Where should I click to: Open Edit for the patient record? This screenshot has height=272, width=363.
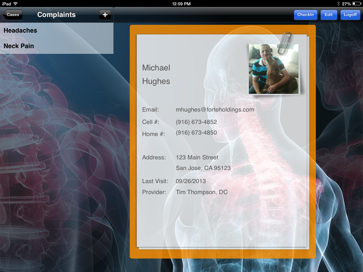329,15
